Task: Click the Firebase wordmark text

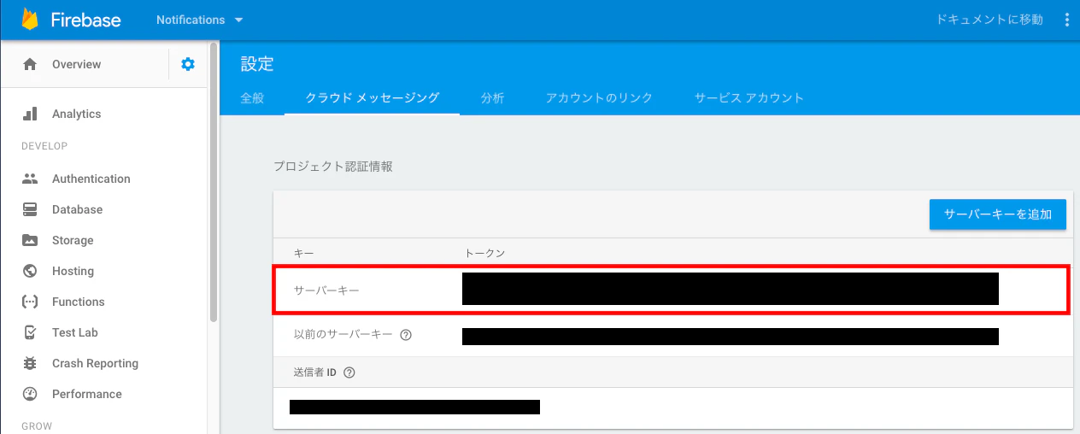Action: pos(88,20)
